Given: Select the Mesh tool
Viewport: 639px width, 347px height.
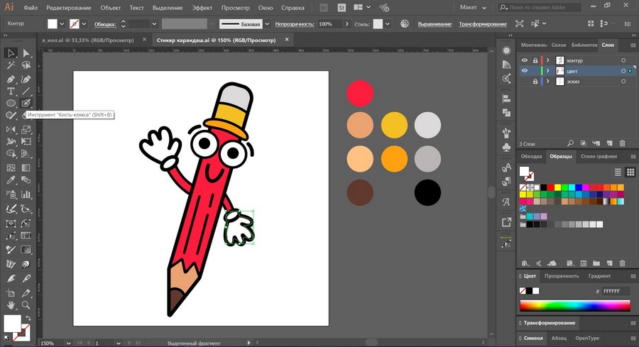Looking at the screenshot, I should pyautogui.click(x=11, y=167).
